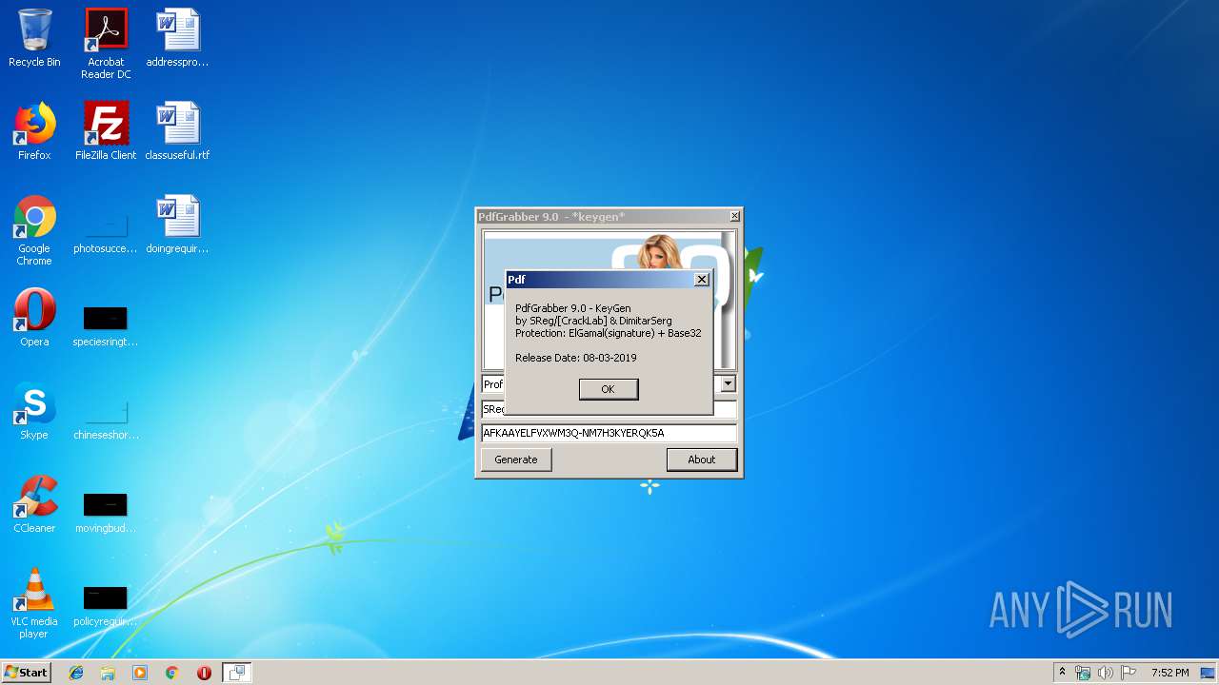Viewport: 1219px width, 685px height.
Task: Click the serial key field starting with AFKAAYELFVXWM3Q
Action: [609, 433]
